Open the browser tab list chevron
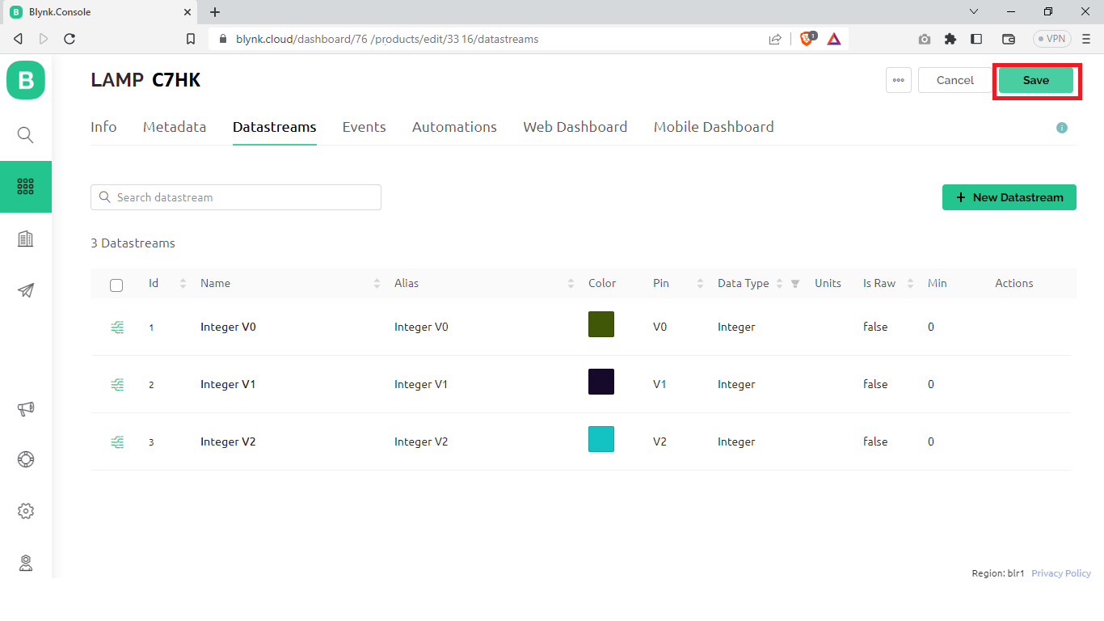The width and height of the screenshot is (1104, 621). click(974, 11)
